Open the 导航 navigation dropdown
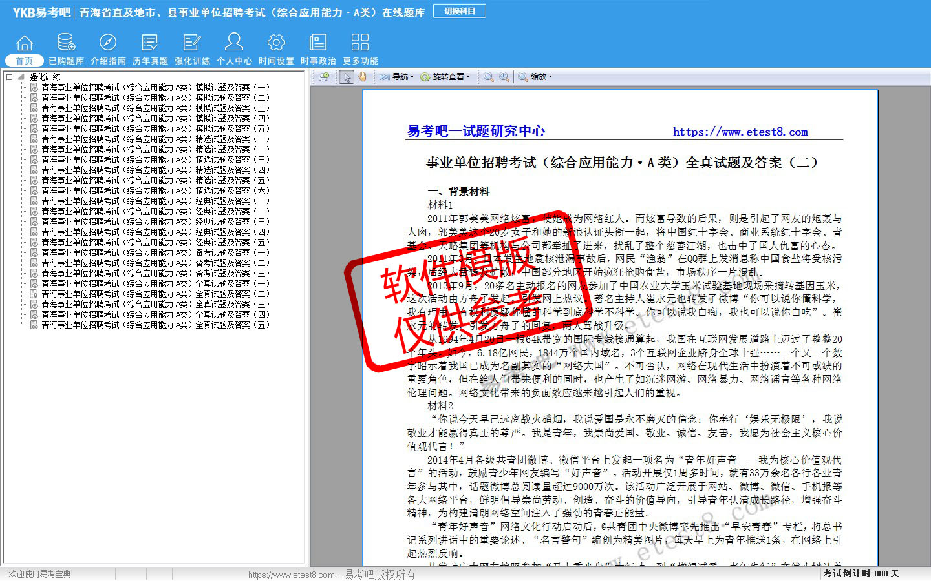This screenshot has width=931, height=581. pos(396,77)
